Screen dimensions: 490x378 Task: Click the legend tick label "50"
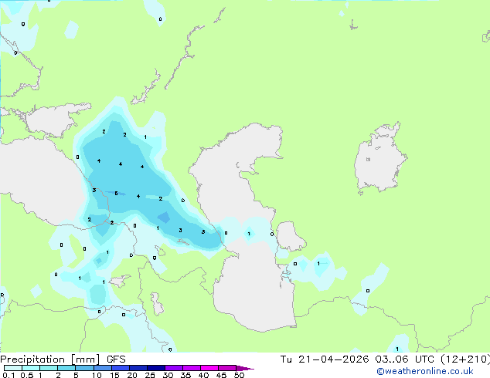(x=239, y=375)
